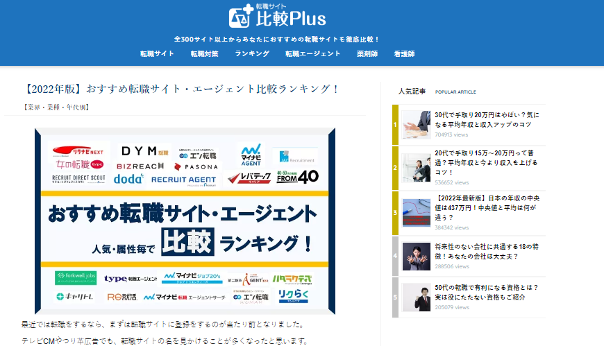Click the BIZREACH logo in banner
The image size is (604, 346).
140,166
